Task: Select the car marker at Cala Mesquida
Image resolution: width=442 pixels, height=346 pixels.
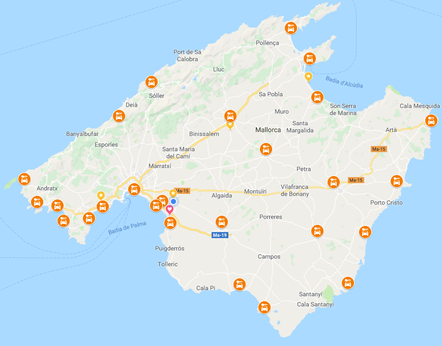Action: (x=431, y=121)
